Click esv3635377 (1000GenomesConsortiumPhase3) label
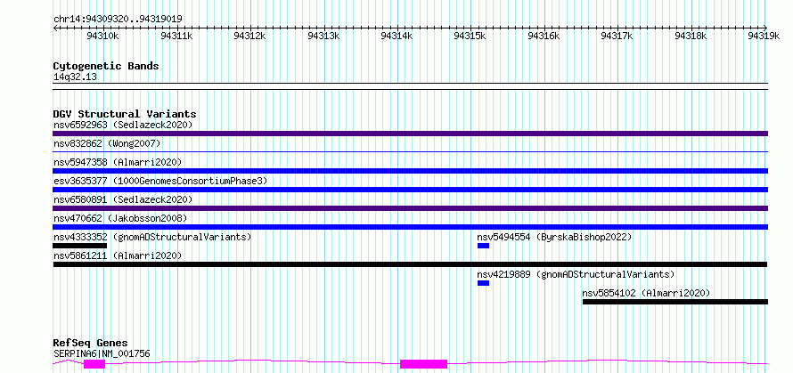 pyautogui.click(x=160, y=181)
